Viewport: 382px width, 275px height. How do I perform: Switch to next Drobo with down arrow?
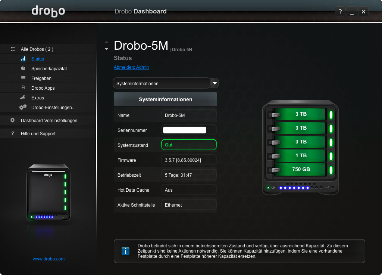click(x=106, y=49)
